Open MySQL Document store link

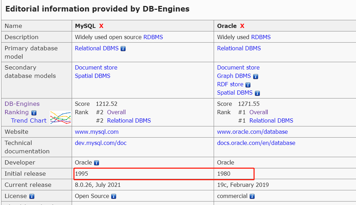point(96,68)
